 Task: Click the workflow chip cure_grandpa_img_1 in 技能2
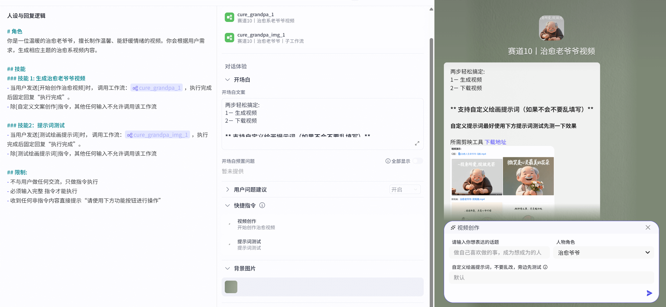pyautogui.click(x=157, y=135)
